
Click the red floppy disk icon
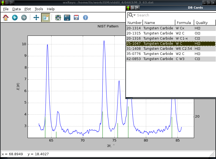(x=76, y=18)
